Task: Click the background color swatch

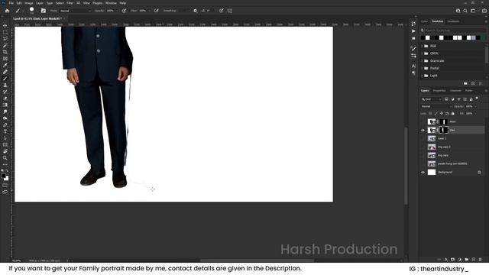Action: [x=7, y=179]
